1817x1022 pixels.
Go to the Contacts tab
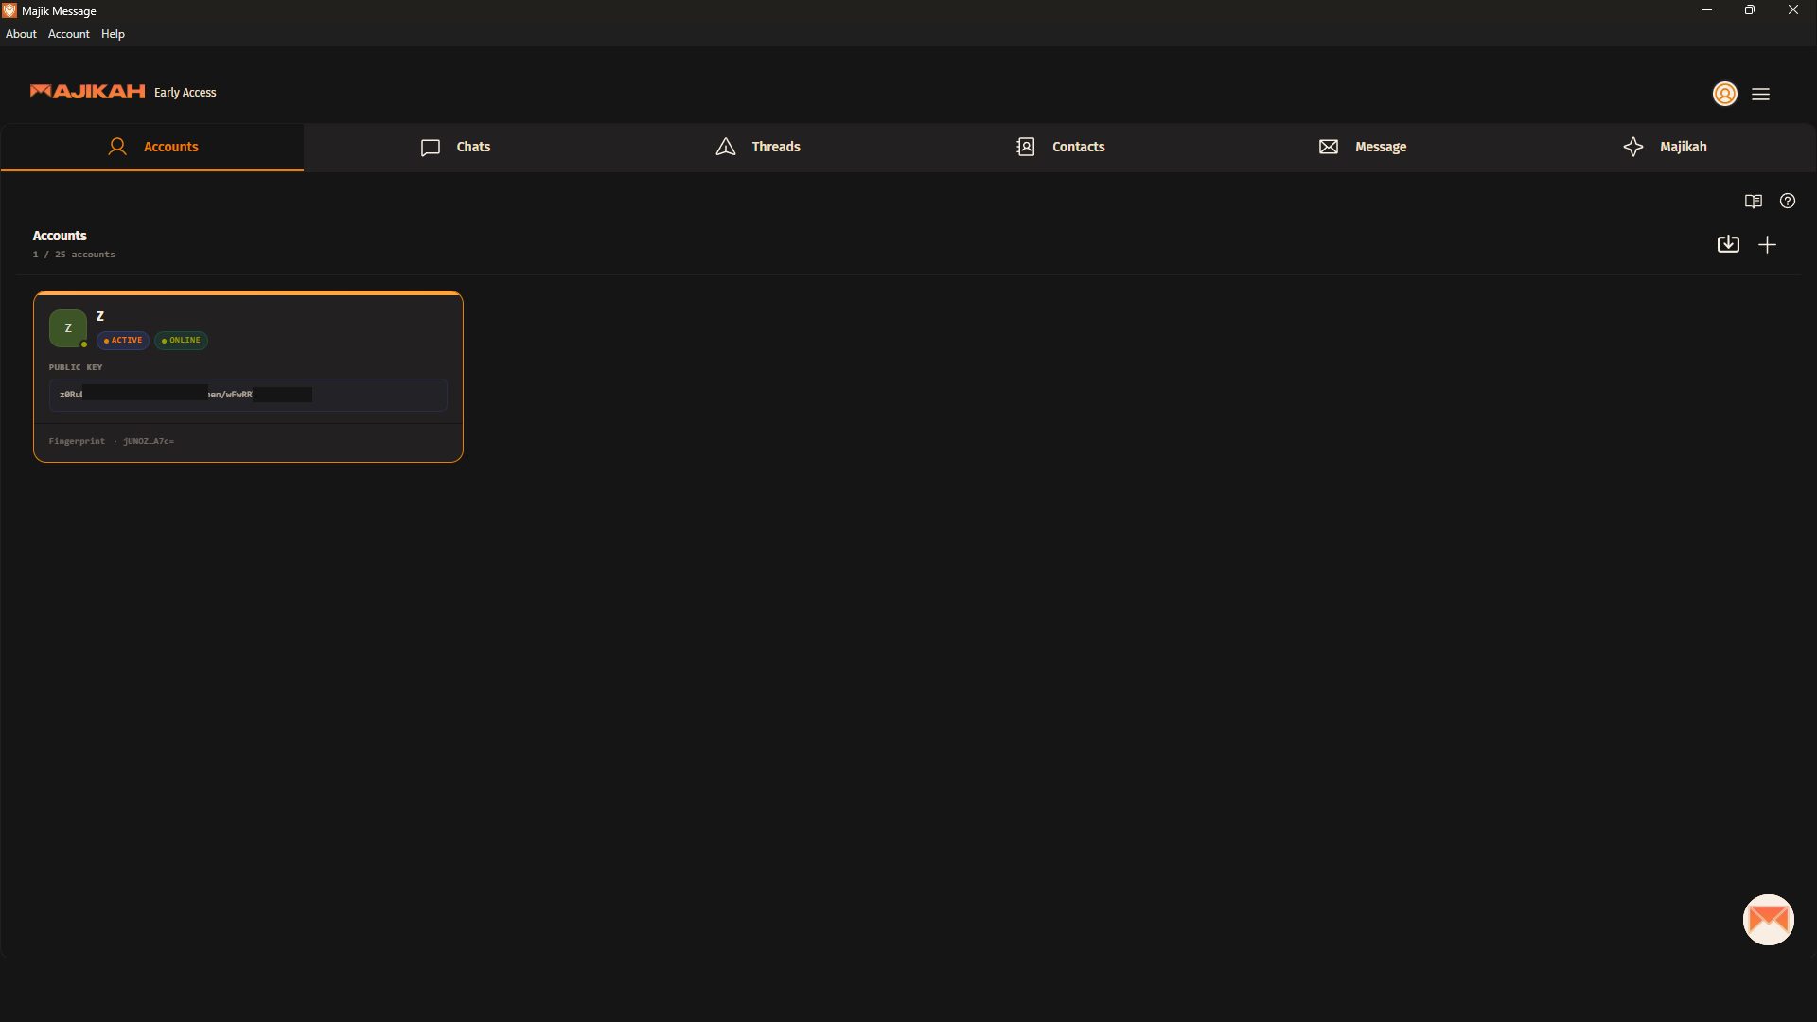1060,147
